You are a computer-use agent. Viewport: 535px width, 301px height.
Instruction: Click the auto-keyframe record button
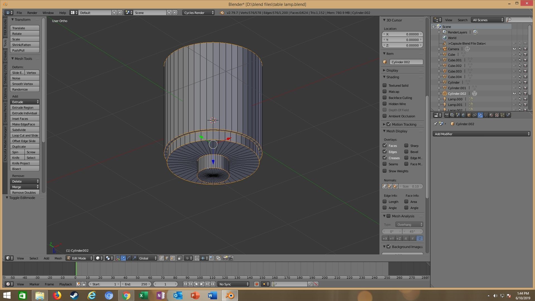tap(256, 284)
